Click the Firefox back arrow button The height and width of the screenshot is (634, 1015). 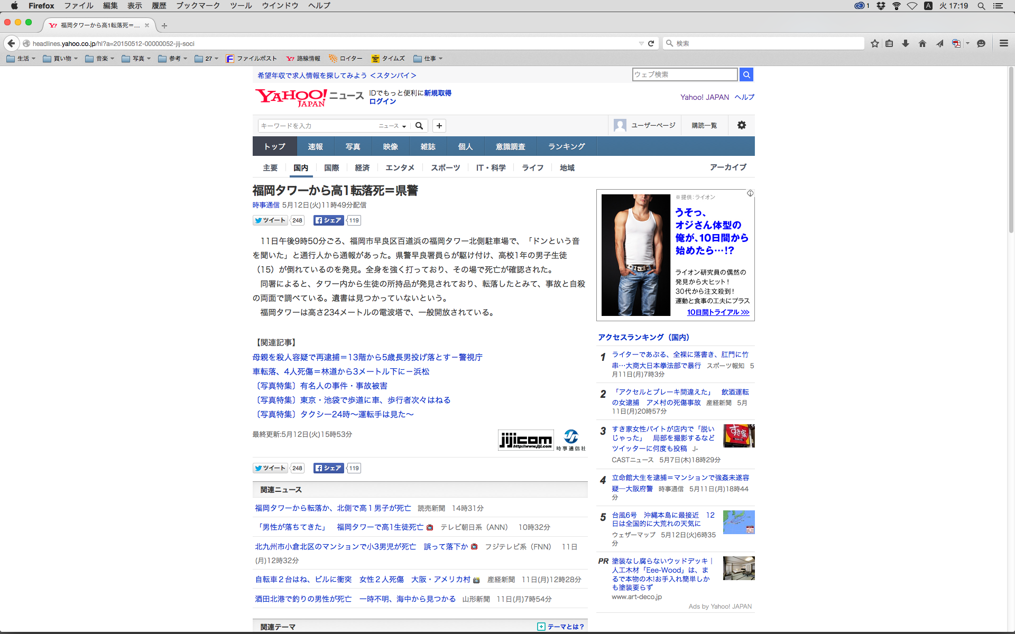click(x=12, y=43)
